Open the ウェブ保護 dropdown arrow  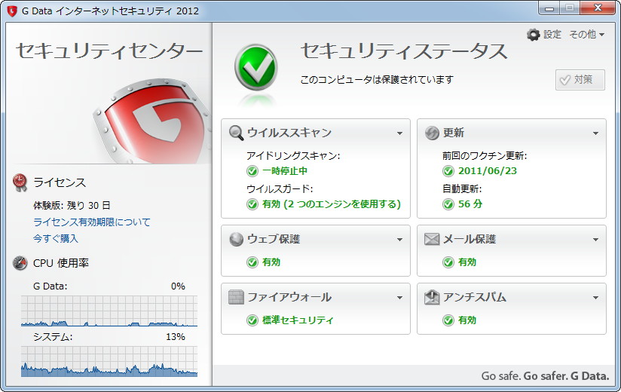tap(399, 240)
